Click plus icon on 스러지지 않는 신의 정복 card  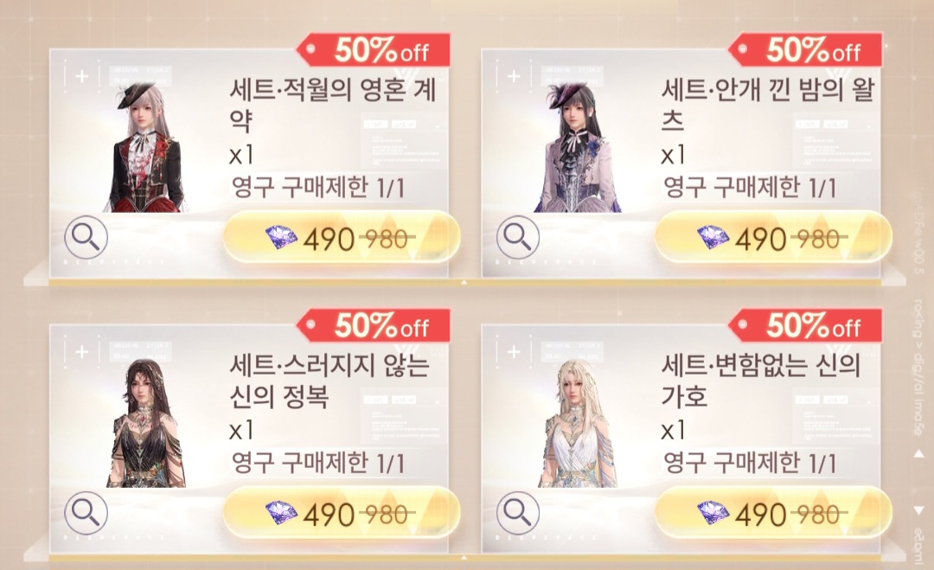click(82, 352)
